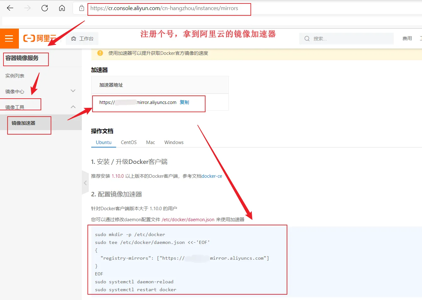Click the /etc/docker/daemon.json path text
Image resolution: width=422 pixels, height=300 pixels.
click(188, 220)
